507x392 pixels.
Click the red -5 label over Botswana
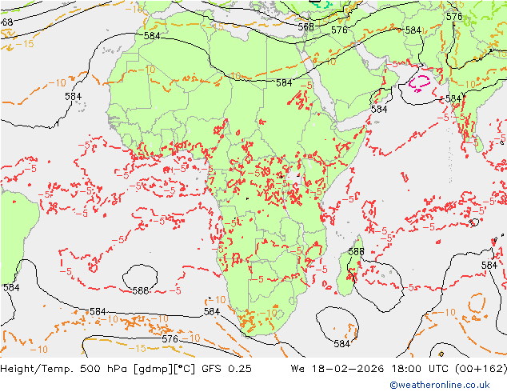tap(257, 278)
